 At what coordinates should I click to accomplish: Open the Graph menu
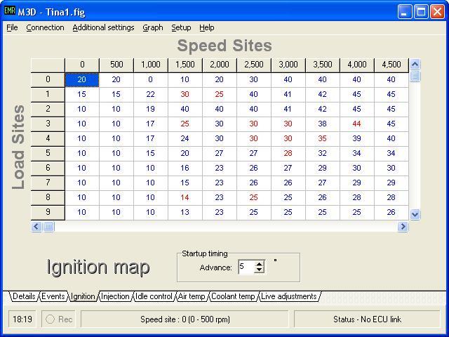coord(152,27)
